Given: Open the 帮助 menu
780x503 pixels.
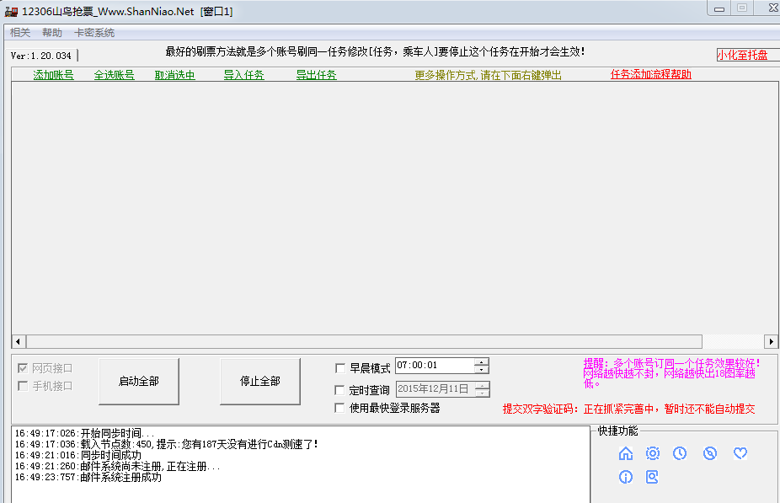Looking at the screenshot, I should point(52,33).
